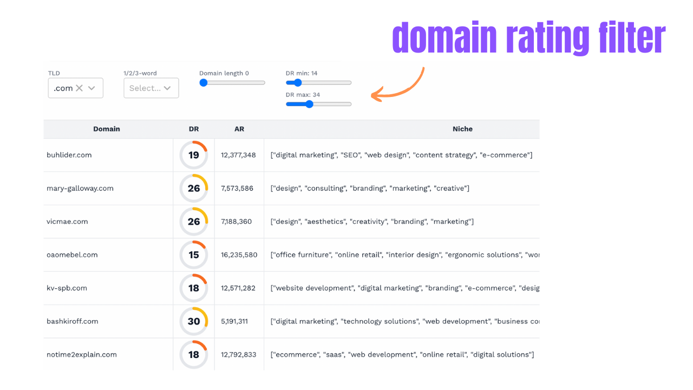Click the niche list for mary-galloway.com

click(x=370, y=188)
